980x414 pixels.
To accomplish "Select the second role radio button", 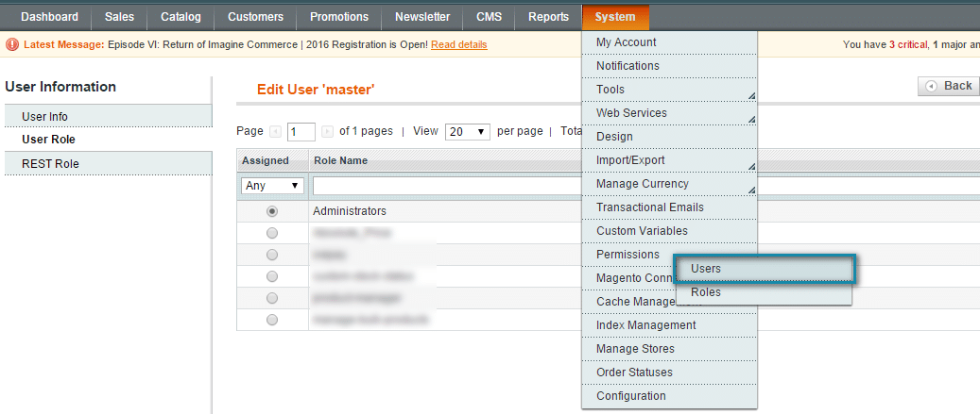I will 272,232.
